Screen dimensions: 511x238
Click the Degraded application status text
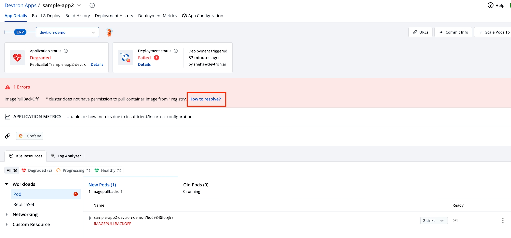point(40,58)
